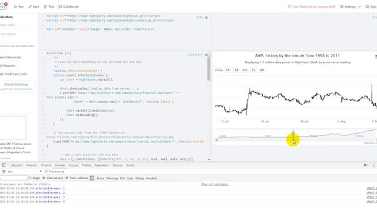Expand the External Resources section
The width and height of the screenshot is (377, 212).
coord(11,57)
